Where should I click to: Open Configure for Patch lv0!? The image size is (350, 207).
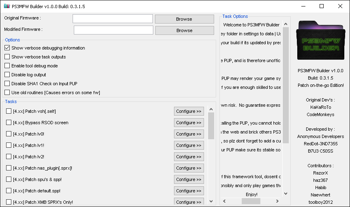[x=189, y=134]
